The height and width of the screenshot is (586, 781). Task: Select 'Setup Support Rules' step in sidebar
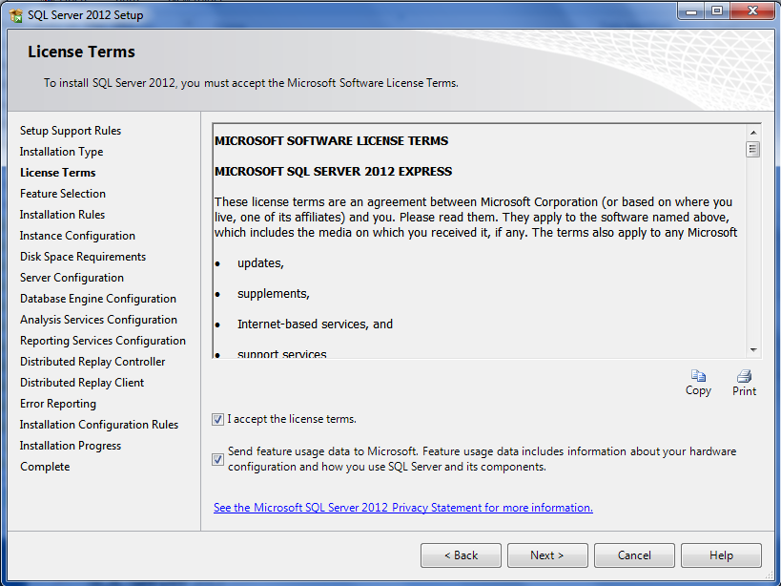tap(71, 131)
